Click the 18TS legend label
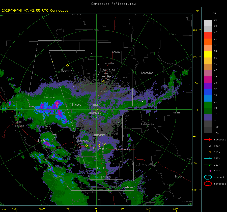The image size is (227, 212). [x=217, y=171]
